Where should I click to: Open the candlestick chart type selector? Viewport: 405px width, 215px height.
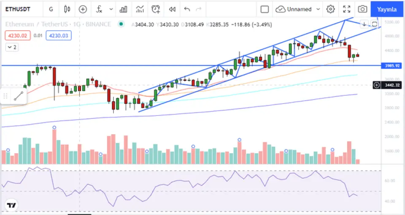(x=67, y=9)
